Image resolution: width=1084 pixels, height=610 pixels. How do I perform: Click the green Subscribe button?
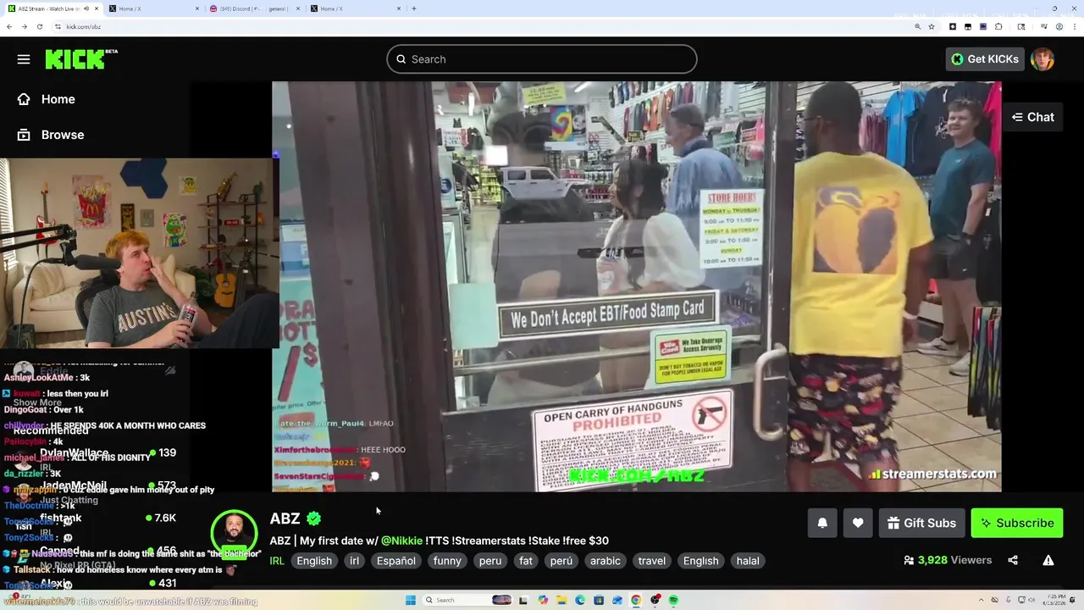1017,523
